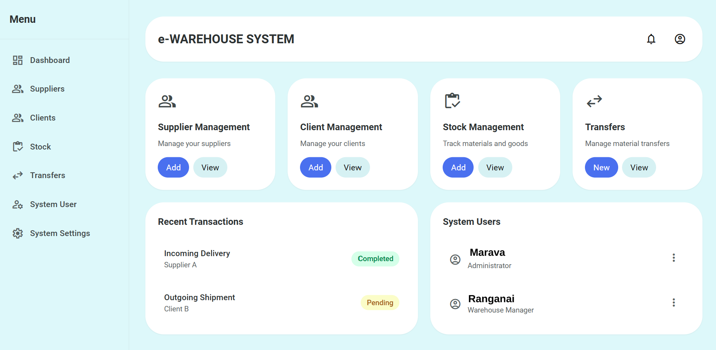Click Add under Supplier Management
The height and width of the screenshot is (350, 716).
click(173, 167)
